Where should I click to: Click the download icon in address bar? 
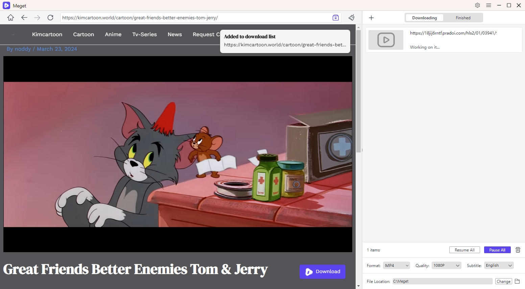pyautogui.click(x=336, y=18)
